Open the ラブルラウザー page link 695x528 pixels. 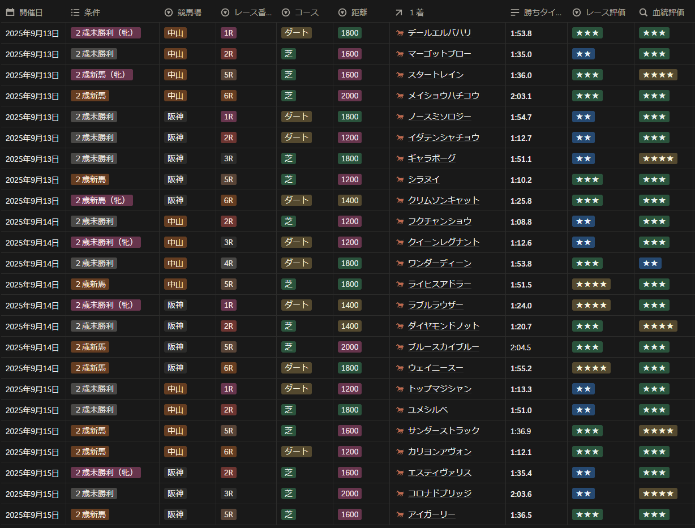[435, 305]
